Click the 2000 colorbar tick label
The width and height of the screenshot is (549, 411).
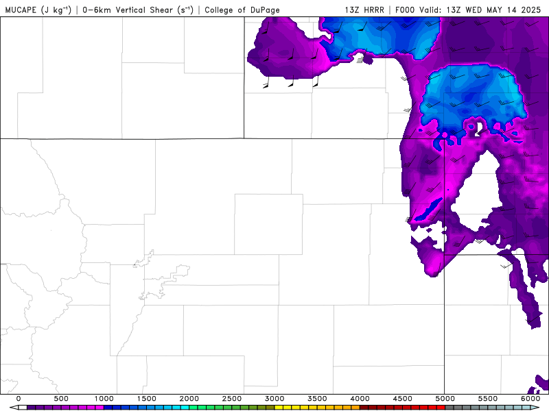coord(189,399)
